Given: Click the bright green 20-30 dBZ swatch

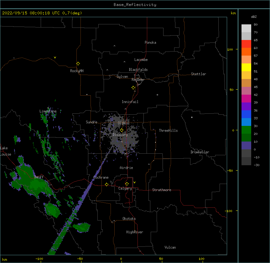Looking at the screenshot, I should click(246, 130).
